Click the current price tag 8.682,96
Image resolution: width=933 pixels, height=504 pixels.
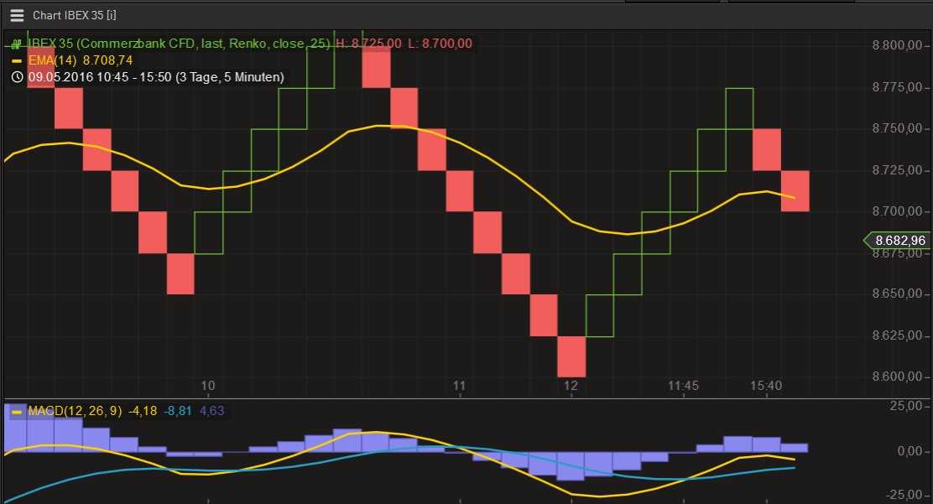coord(899,241)
